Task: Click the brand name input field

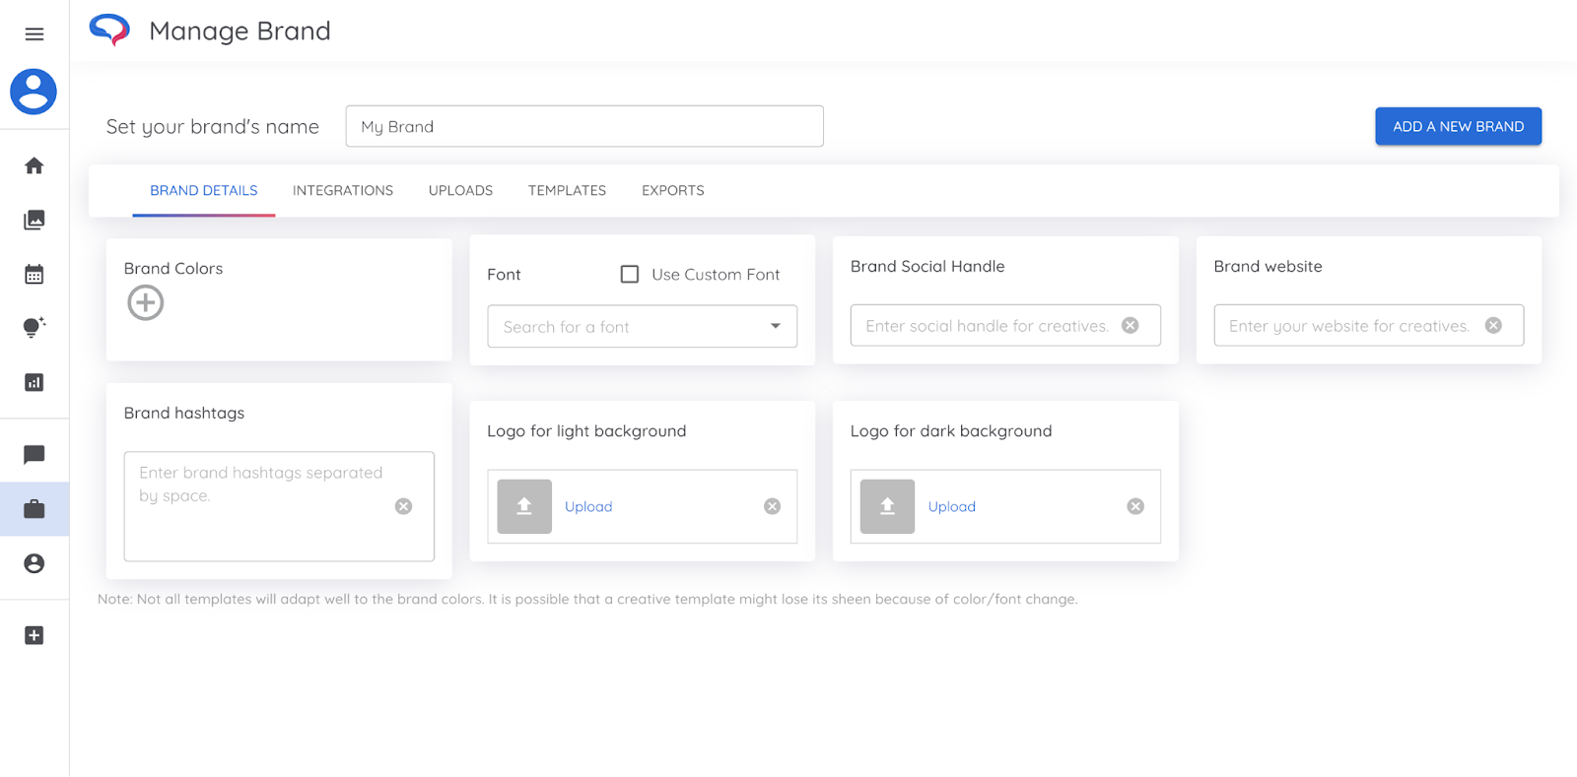Action: [x=584, y=126]
